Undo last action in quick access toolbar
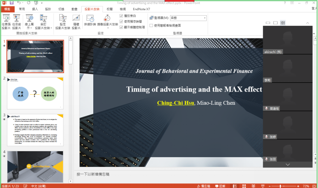This screenshot has height=188, width=318. click(19, 3)
